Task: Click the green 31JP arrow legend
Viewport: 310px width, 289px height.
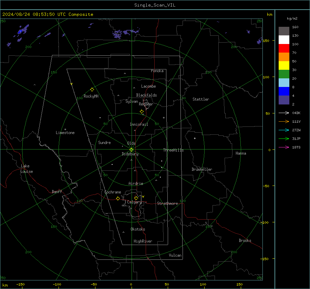Action: click(x=284, y=139)
